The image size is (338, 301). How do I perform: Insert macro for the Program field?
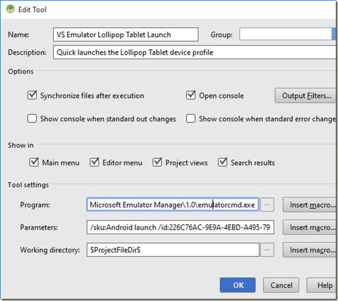310,204
